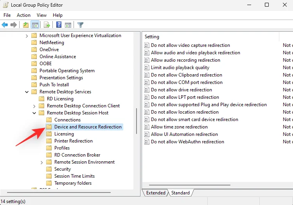
Task: Expand Remote Desktop Connection Client node
Action: pos(34,106)
